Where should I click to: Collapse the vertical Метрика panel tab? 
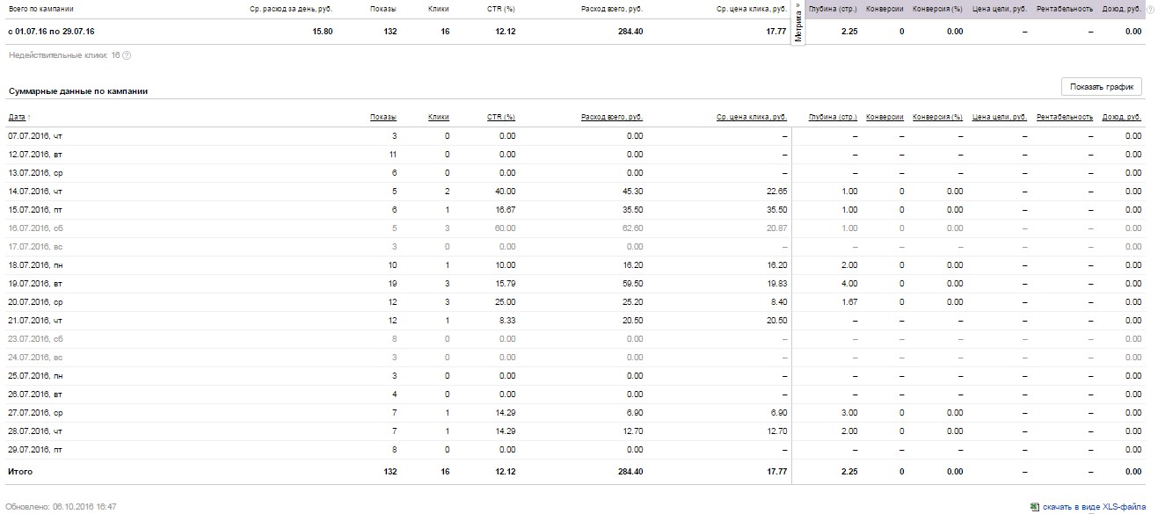(x=797, y=25)
